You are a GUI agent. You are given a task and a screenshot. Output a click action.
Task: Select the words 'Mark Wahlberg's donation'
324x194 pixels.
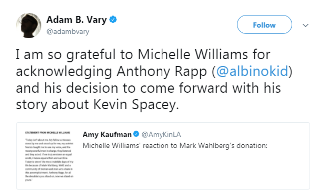(x=223, y=146)
